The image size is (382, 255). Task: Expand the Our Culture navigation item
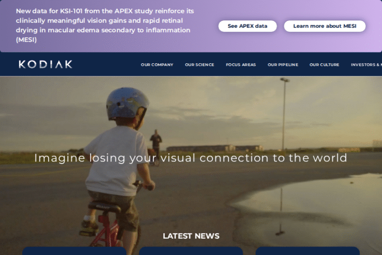click(x=324, y=65)
